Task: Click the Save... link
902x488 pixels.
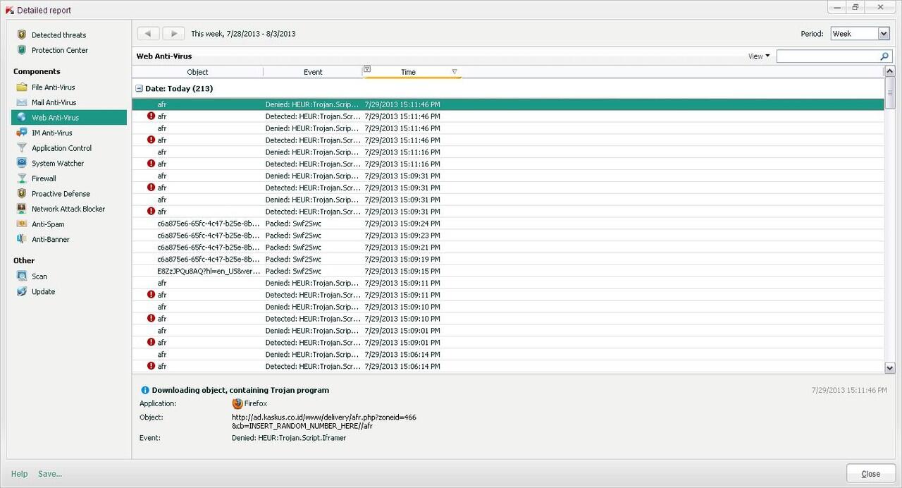Action: (x=50, y=474)
